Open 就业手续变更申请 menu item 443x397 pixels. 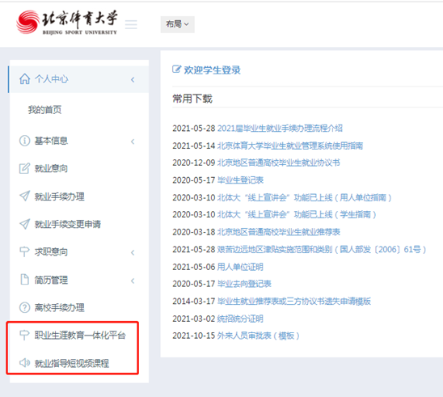[x=68, y=224]
